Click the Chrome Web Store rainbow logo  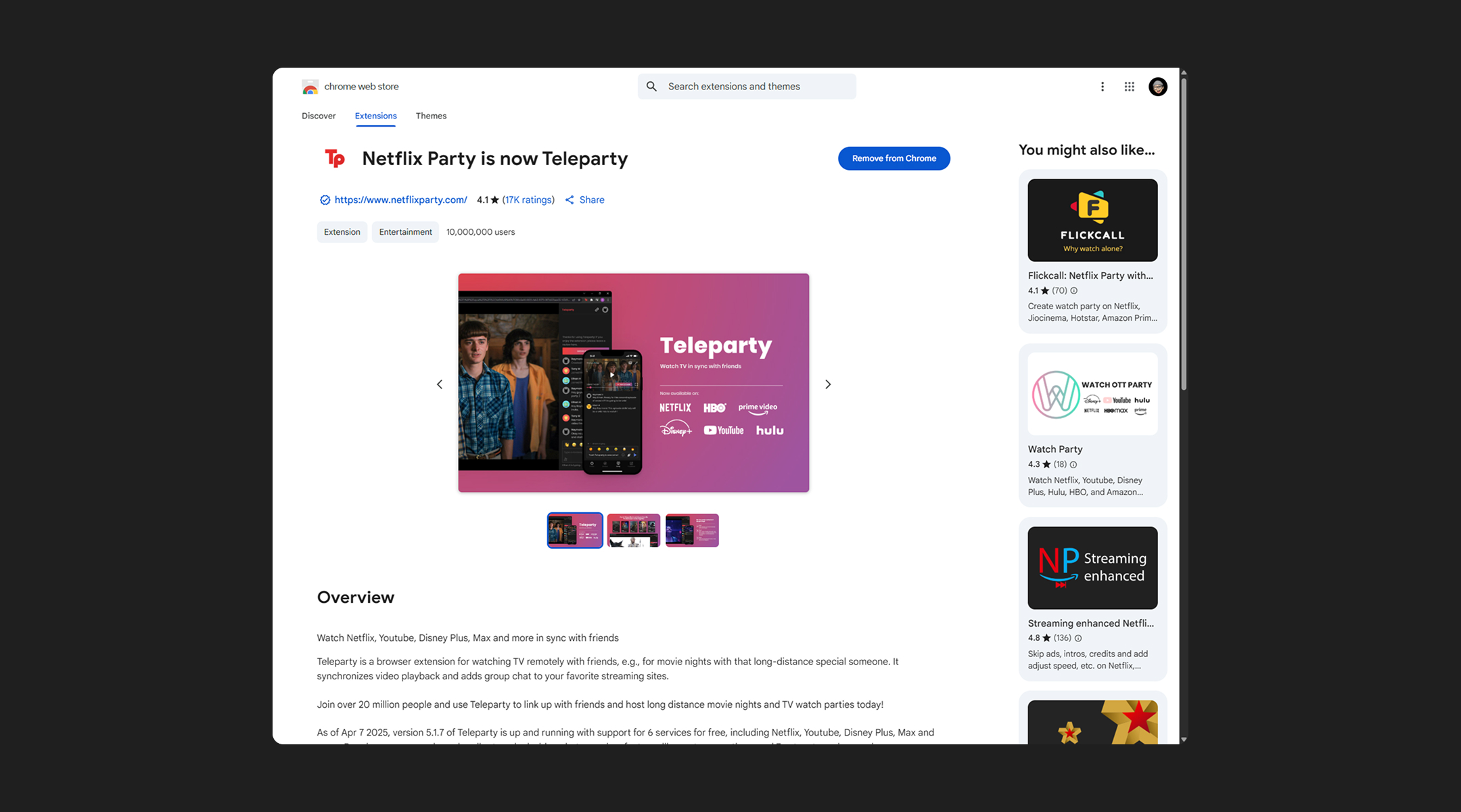click(310, 87)
